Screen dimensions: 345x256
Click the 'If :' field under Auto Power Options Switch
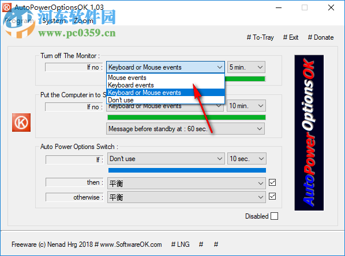(x=74, y=160)
